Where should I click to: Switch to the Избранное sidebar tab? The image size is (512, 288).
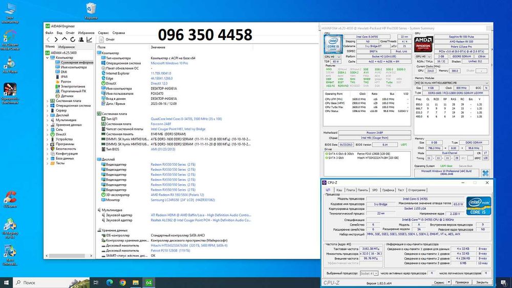pos(67,47)
